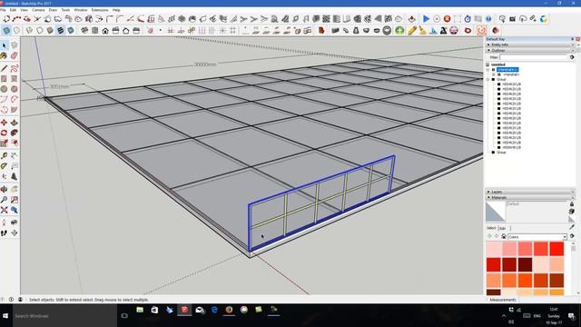Choose the Eraser tool
Screen dimensions: 581x327
15,55
